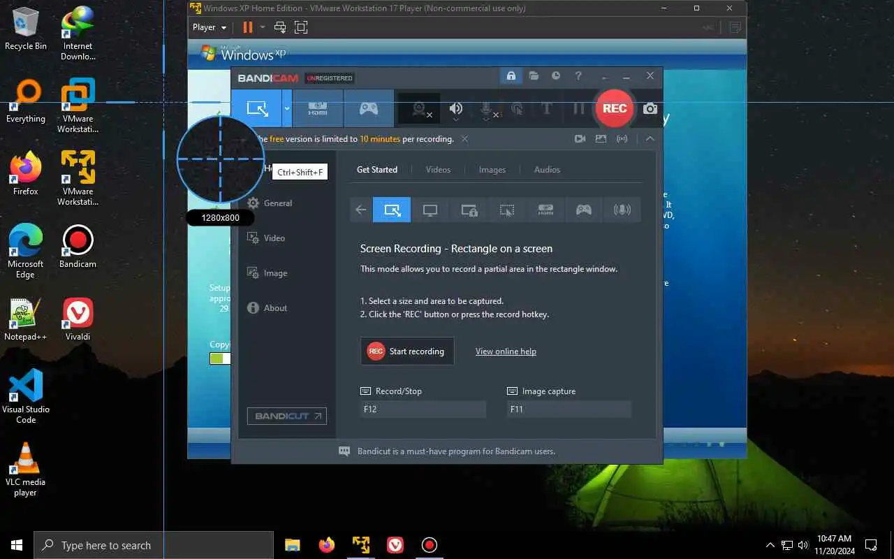Open Video settings in sidebar
This screenshot has width=894, height=559.
click(x=266, y=238)
